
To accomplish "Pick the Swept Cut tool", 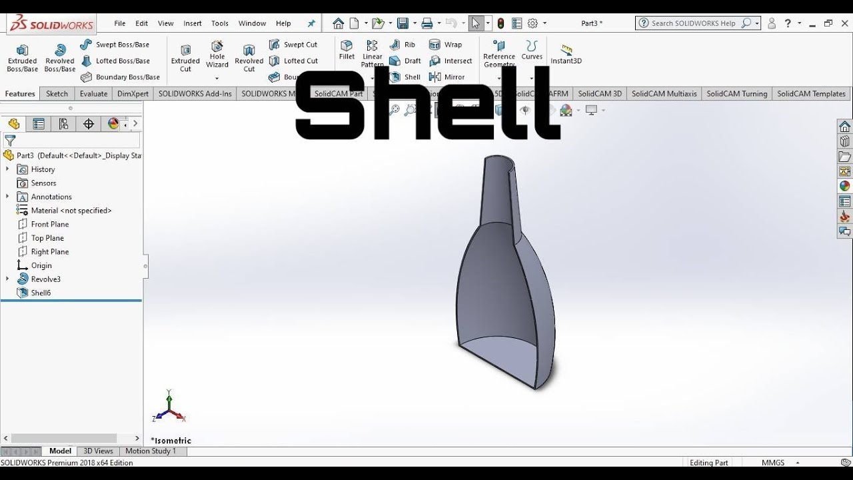I will (x=293, y=45).
